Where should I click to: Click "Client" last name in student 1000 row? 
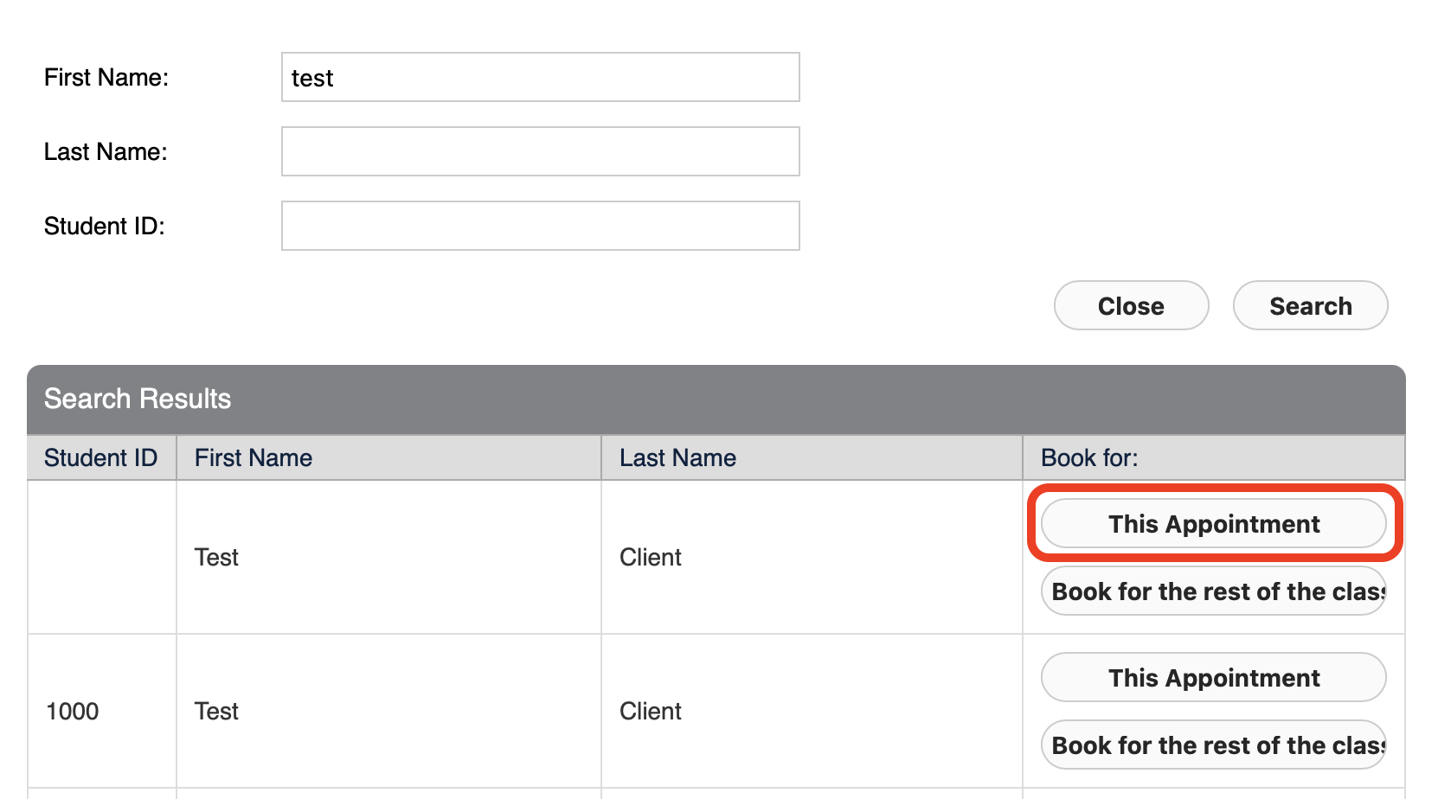(x=651, y=712)
